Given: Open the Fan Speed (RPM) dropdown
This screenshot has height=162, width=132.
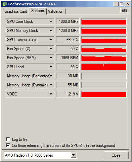Looking at the screenshot, I should point(30,58).
